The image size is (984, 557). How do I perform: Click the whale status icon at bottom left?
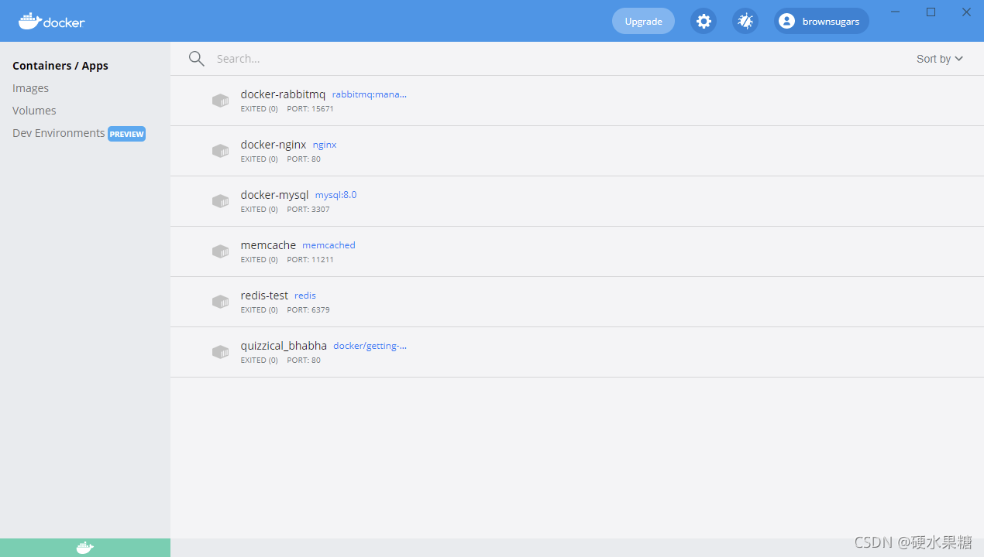(x=85, y=548)
